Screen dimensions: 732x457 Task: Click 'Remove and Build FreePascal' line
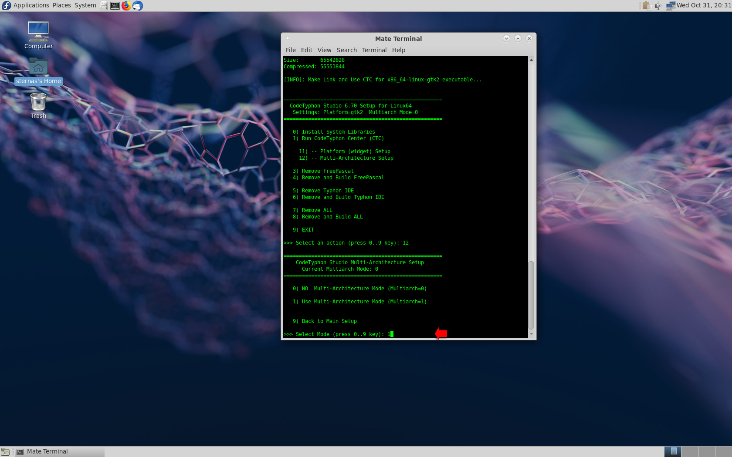(x=339, y=178)
